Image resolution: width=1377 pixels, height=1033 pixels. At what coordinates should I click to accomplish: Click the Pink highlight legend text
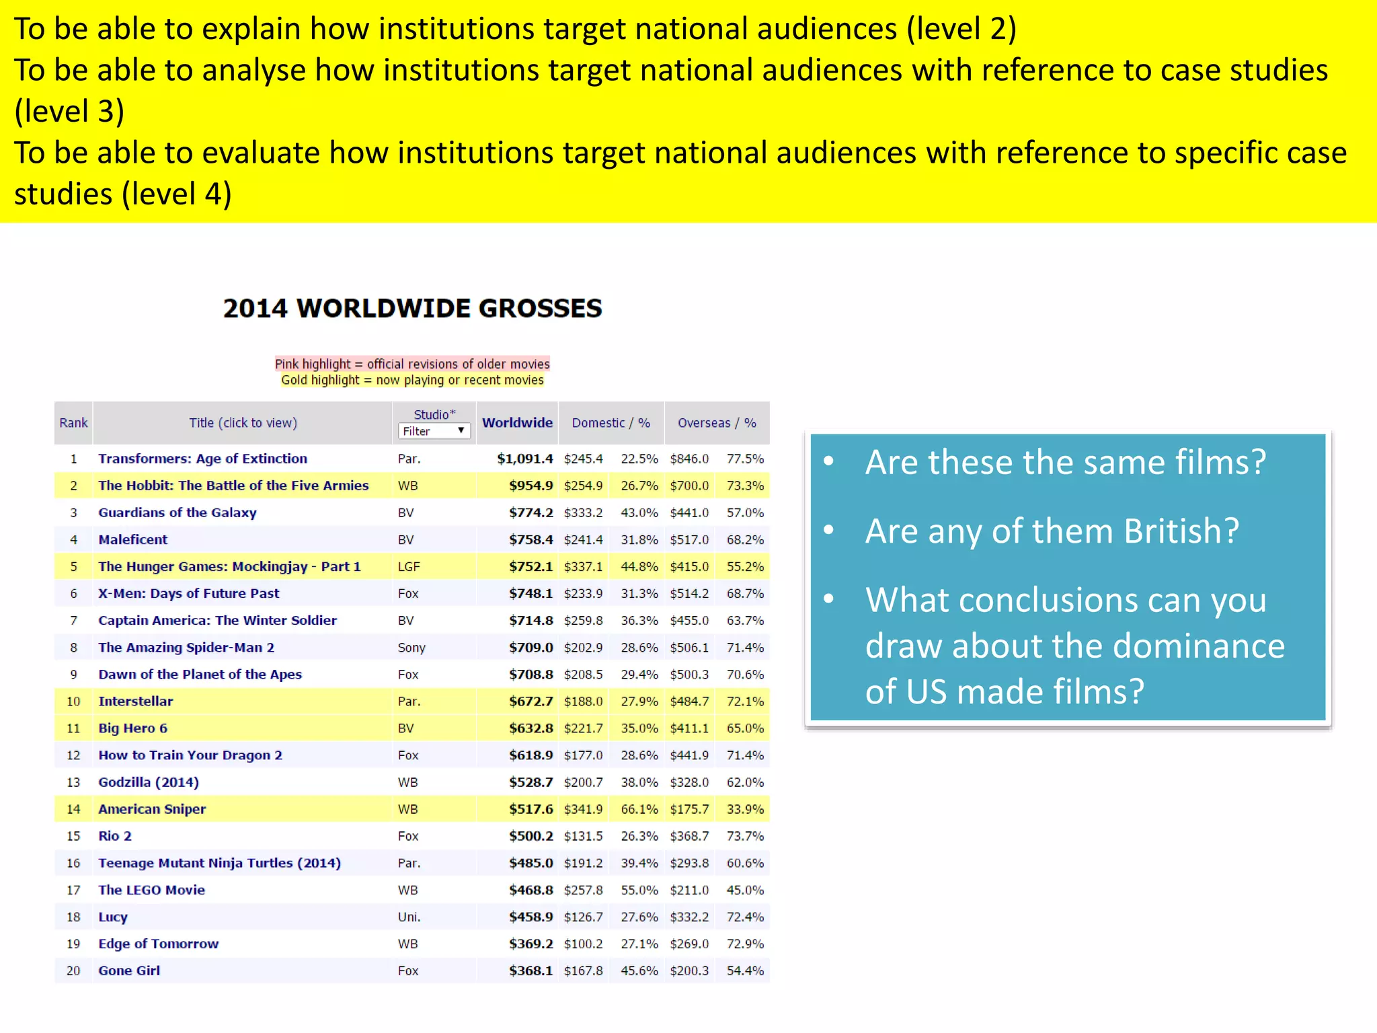click(412, 364)
